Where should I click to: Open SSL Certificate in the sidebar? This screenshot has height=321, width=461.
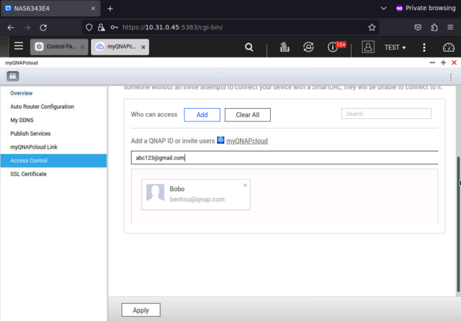point(28,174)
